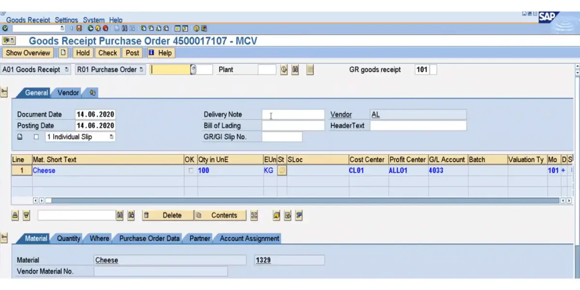Image resolution: width=580 pixels, height=290 pixels.
Task: Click the yellow Exit arrow icon
Action: [x=98, y=28]
